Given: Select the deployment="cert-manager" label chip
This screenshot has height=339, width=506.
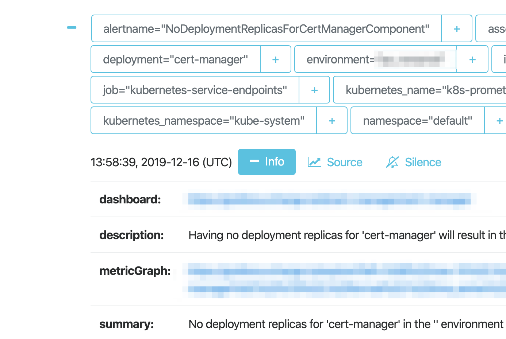Looking at the screenshot, I should pos(176,59).
